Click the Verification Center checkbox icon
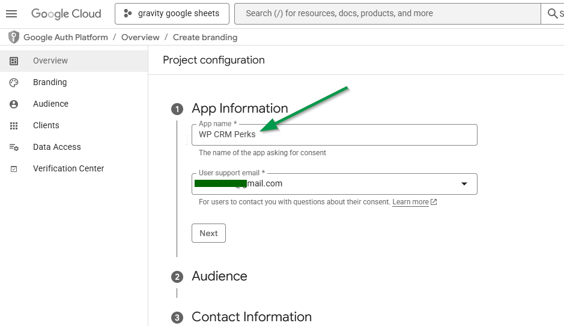The image size is (564, 326). (x=14, y=169)
